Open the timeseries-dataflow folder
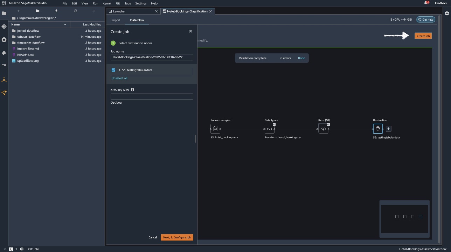Viewport: 451px width, 252px height. (x=56, y=43)
